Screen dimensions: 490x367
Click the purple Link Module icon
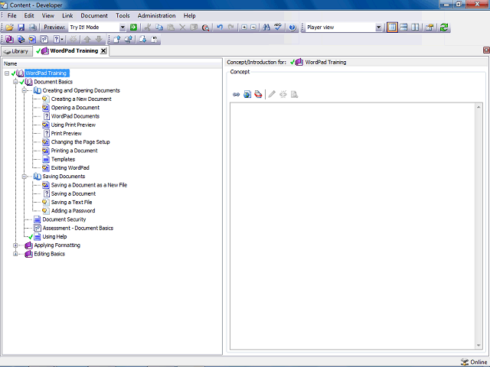tap(9, 39)
